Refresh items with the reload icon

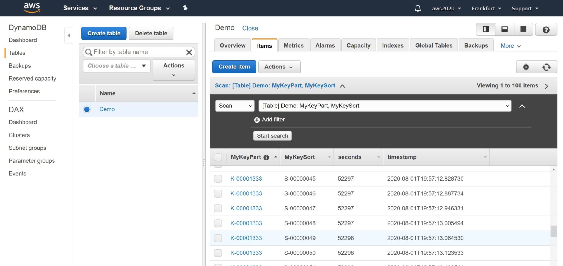pyautogui.click(x=546, y=67)
